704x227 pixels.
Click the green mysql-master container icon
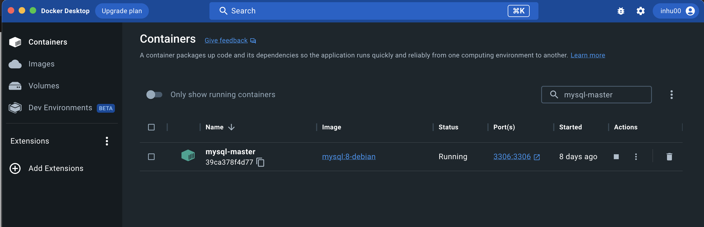pyautogui.click(x=188, y=155)
